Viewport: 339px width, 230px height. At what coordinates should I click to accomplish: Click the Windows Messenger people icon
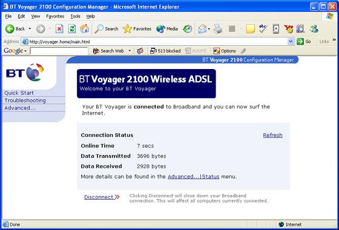[x=314, y=29]
